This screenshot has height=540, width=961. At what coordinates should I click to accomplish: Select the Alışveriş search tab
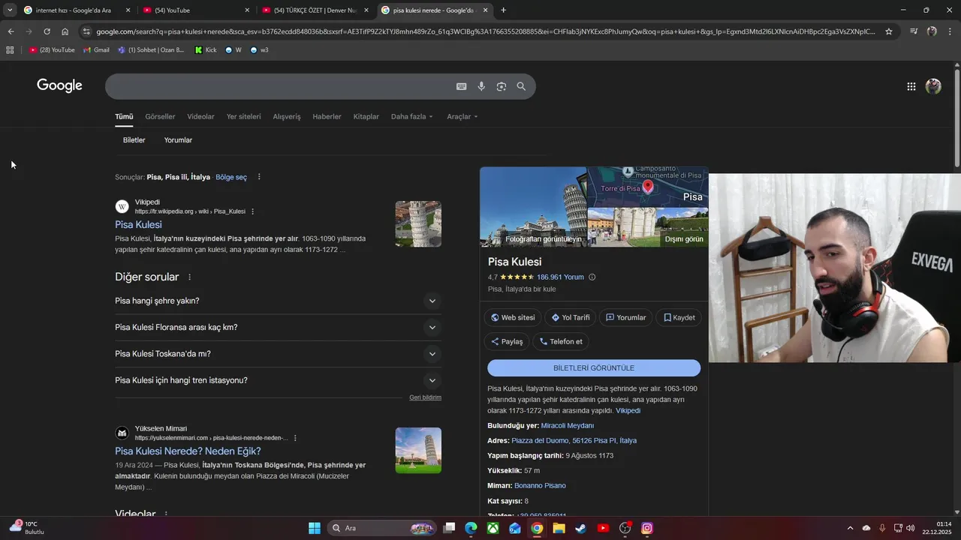point(286,116)
